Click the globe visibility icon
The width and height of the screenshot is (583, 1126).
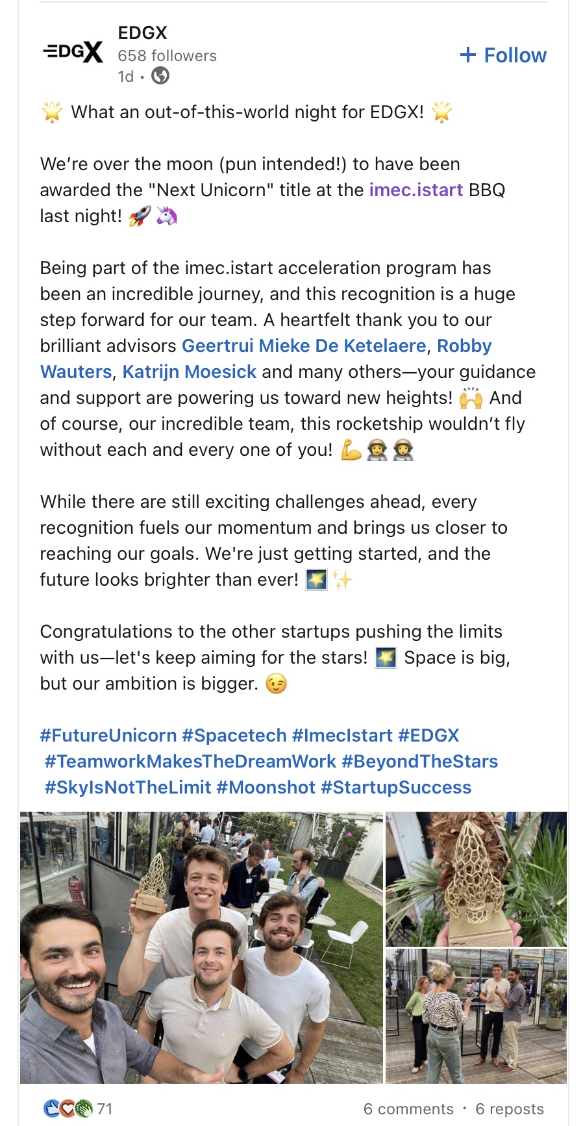(160, 77)
